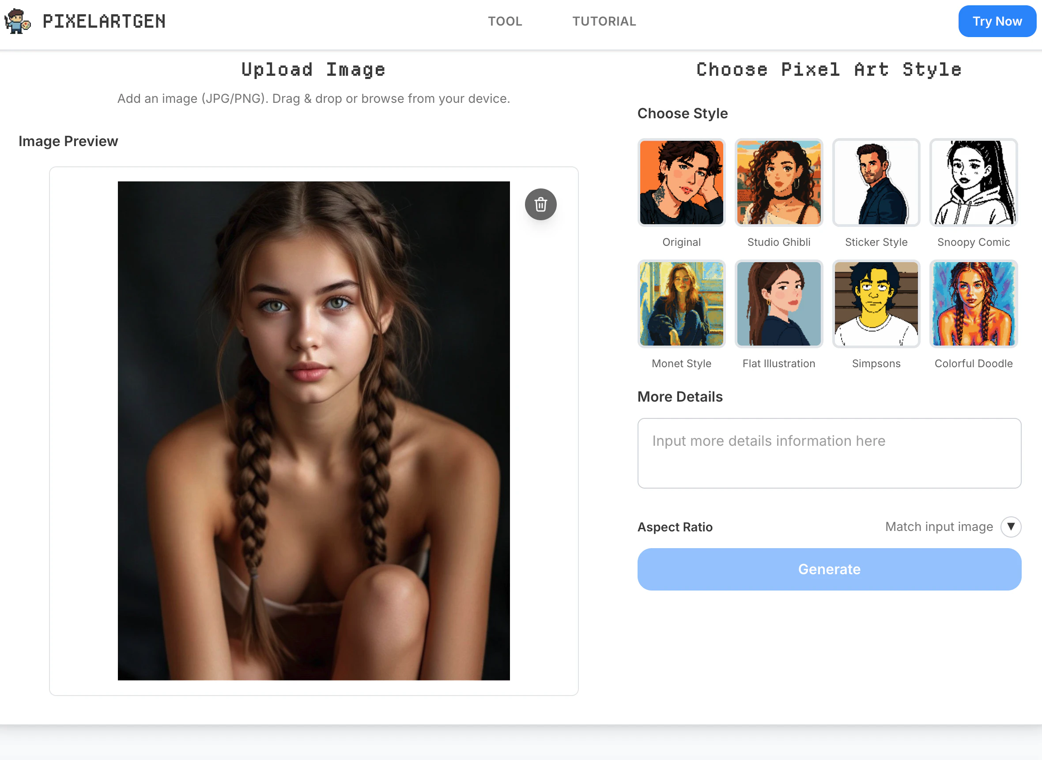1042x760 pixels.
Task: Open the Aspect Ratio dropdown arrow
Action: pos(1011,527)
